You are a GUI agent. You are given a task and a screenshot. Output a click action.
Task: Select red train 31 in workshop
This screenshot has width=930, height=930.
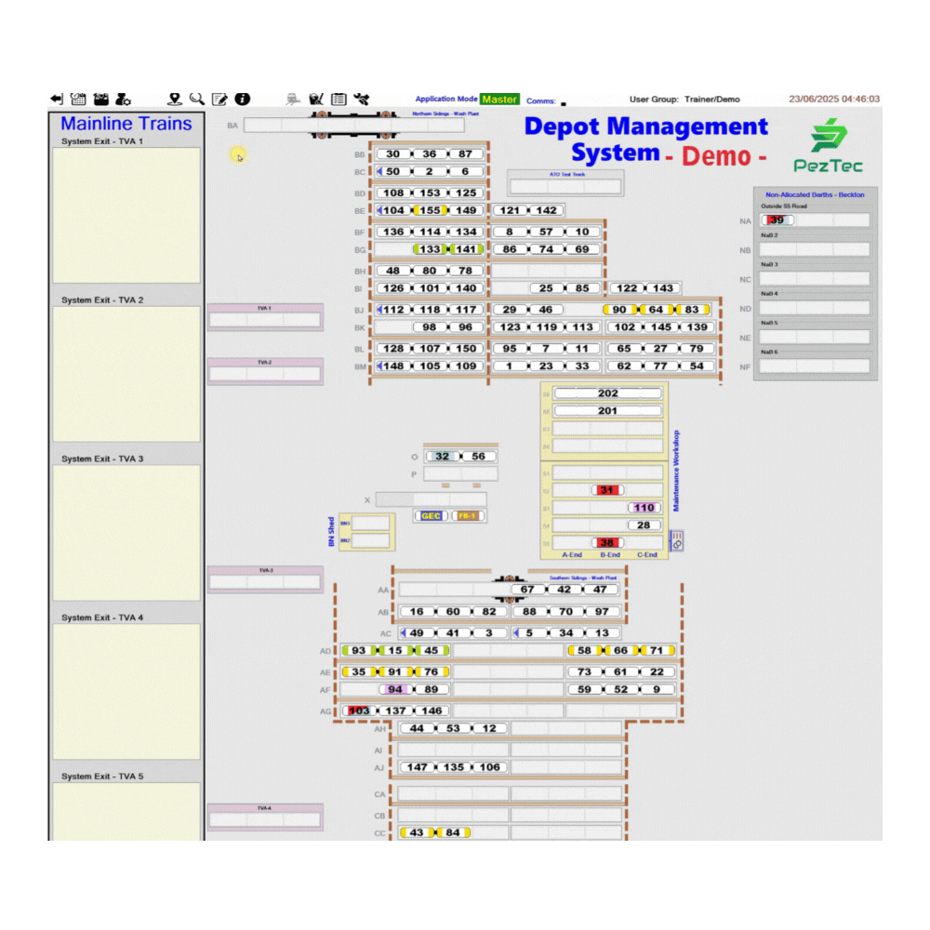click(606, 490)
